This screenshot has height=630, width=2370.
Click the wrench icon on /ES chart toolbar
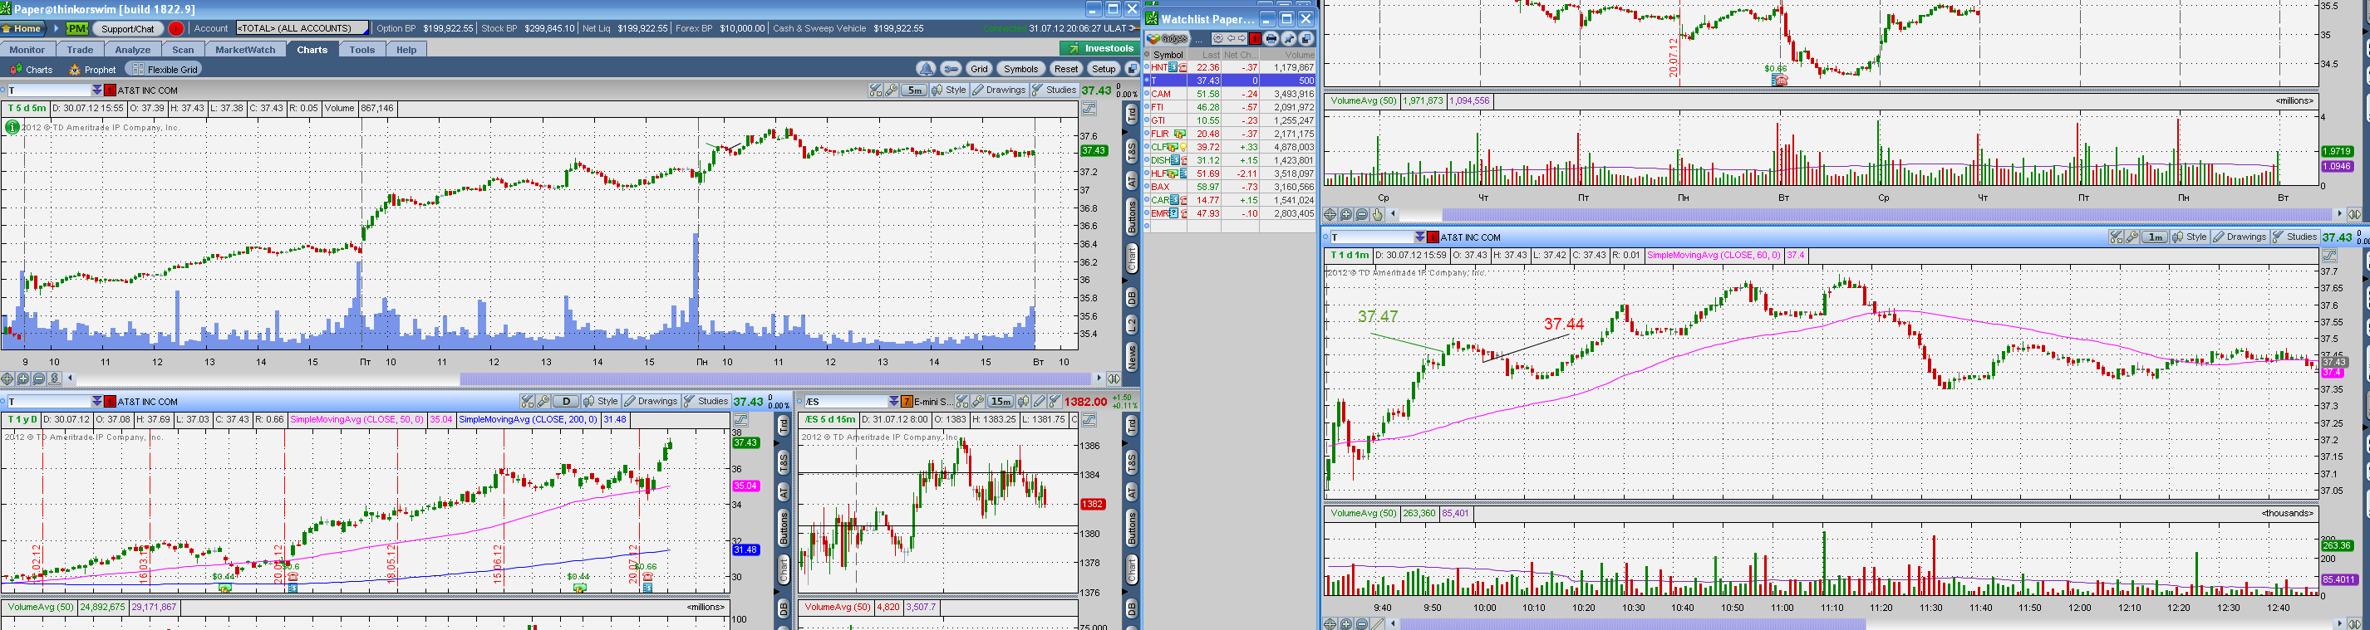coord(978,402)
